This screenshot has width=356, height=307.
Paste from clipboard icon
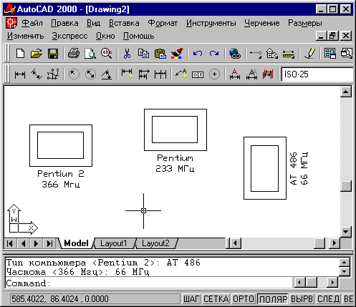[x=160, y=54]
